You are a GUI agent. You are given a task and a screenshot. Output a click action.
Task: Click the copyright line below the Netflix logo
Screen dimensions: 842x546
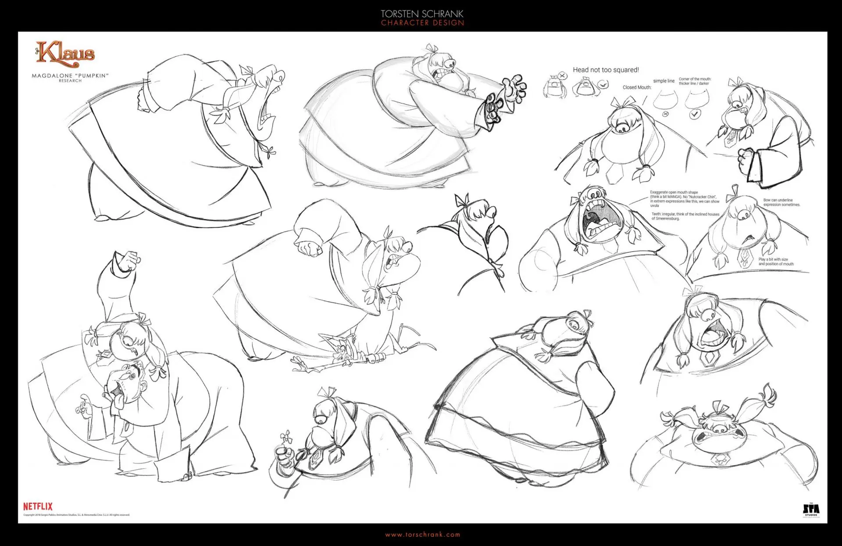click(77, 515)
